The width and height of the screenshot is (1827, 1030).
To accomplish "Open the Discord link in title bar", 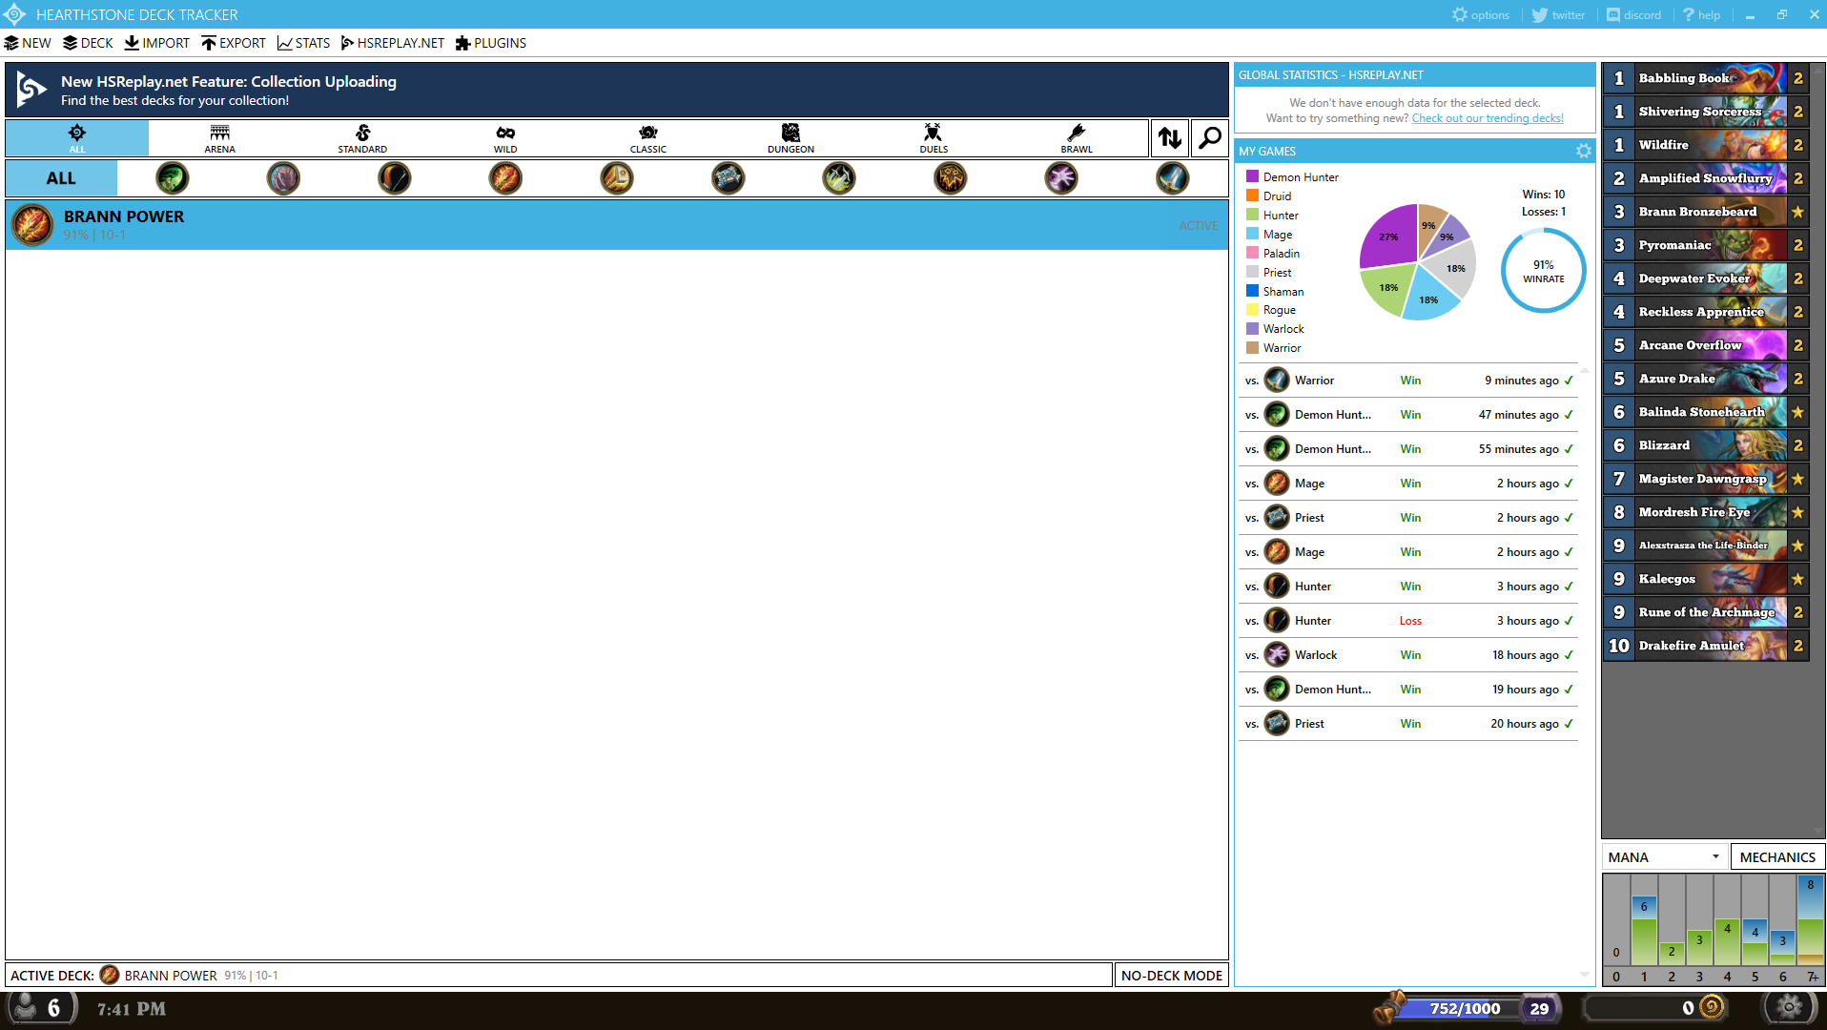I will point(1633,14).
